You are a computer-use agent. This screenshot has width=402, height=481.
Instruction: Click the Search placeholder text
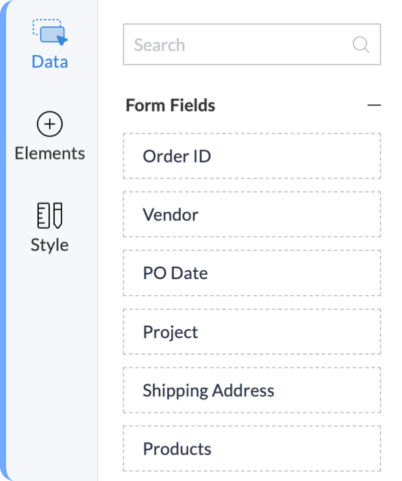point(160,45)
